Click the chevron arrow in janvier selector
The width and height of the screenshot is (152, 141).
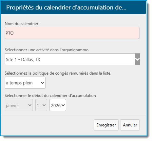(x=30, y=105)
